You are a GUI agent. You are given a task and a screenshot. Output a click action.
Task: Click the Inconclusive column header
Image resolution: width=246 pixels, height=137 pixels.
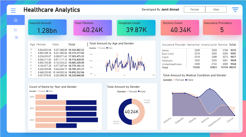tap(208, 45)
